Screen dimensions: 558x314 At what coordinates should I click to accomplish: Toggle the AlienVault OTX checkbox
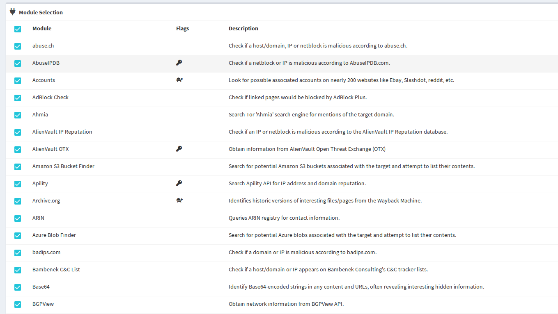click(18, 150)
